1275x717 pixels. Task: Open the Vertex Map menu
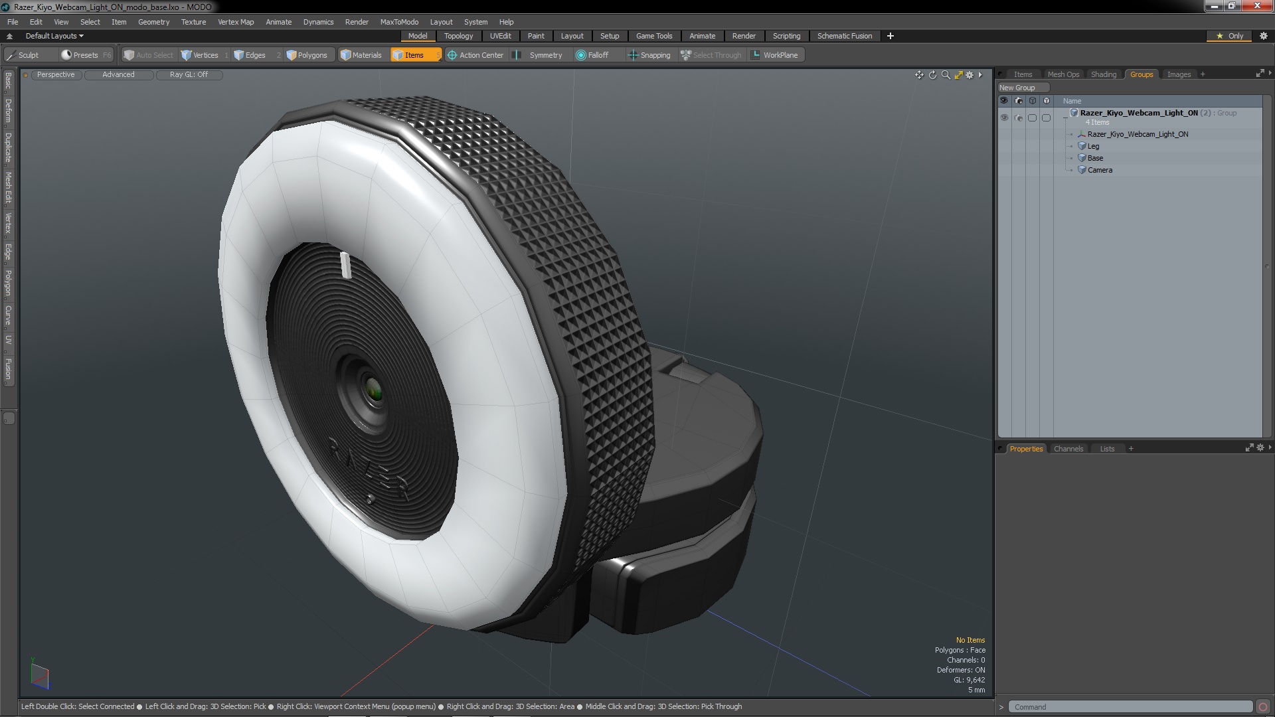[x=236, y=22]
